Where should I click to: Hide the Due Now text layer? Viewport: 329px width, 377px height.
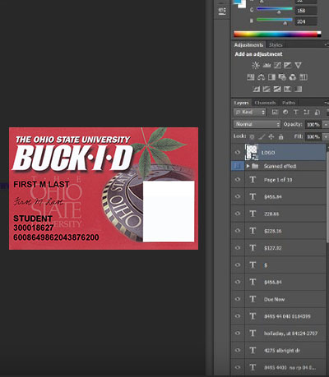(x=238, y=299)
